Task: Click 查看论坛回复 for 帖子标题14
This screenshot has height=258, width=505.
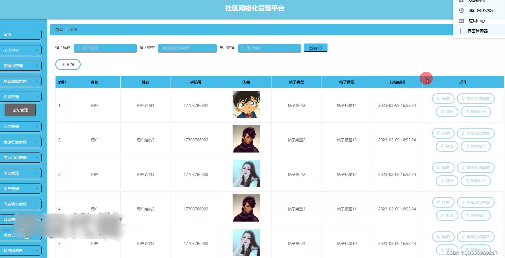Action: click(x=476, y=99)
